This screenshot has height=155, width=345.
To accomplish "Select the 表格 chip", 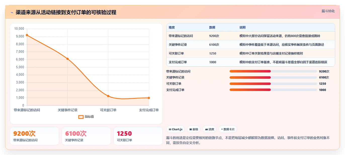I will click(x=194, y=129).
